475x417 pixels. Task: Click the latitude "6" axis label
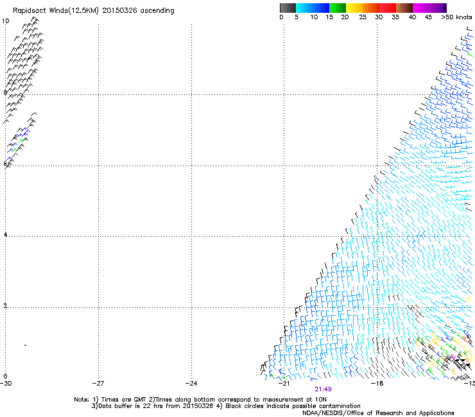click(5, 164)
